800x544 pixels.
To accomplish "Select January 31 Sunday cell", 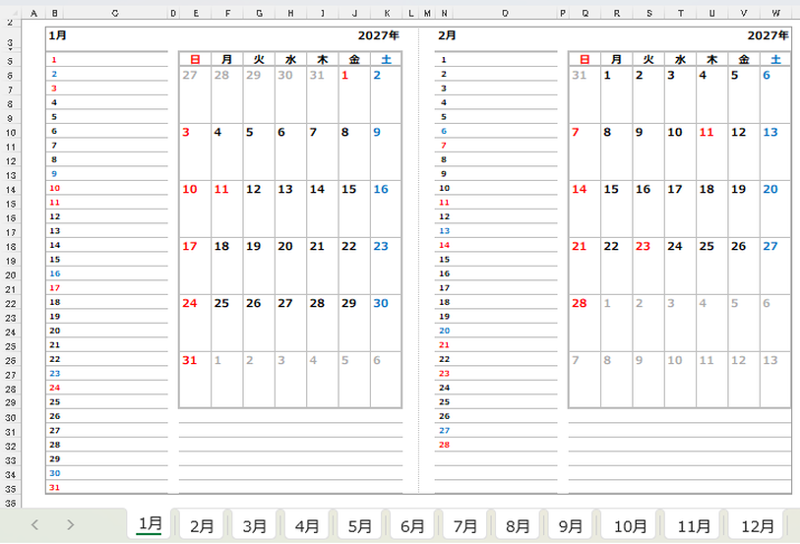I will point(195,380).
